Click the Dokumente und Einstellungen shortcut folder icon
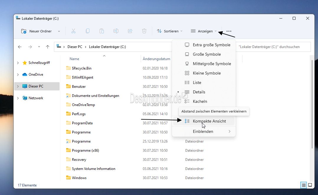This screenshot has height=195, width=318. (x=68, y=95)
